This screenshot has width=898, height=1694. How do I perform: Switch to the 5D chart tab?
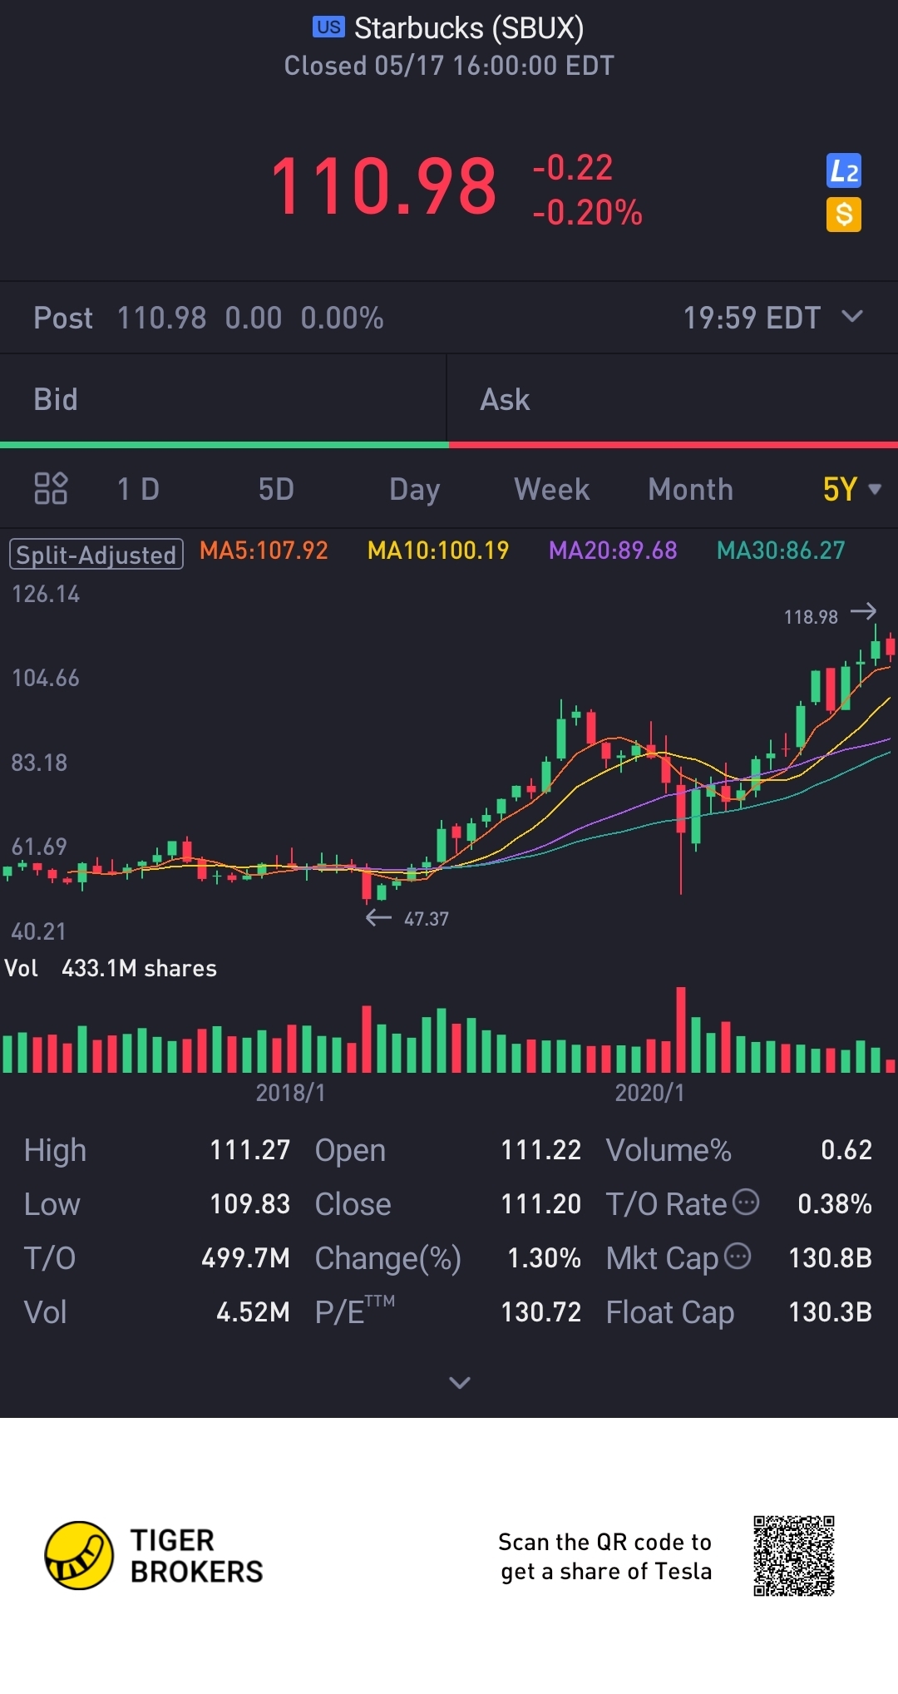point(276,489)
